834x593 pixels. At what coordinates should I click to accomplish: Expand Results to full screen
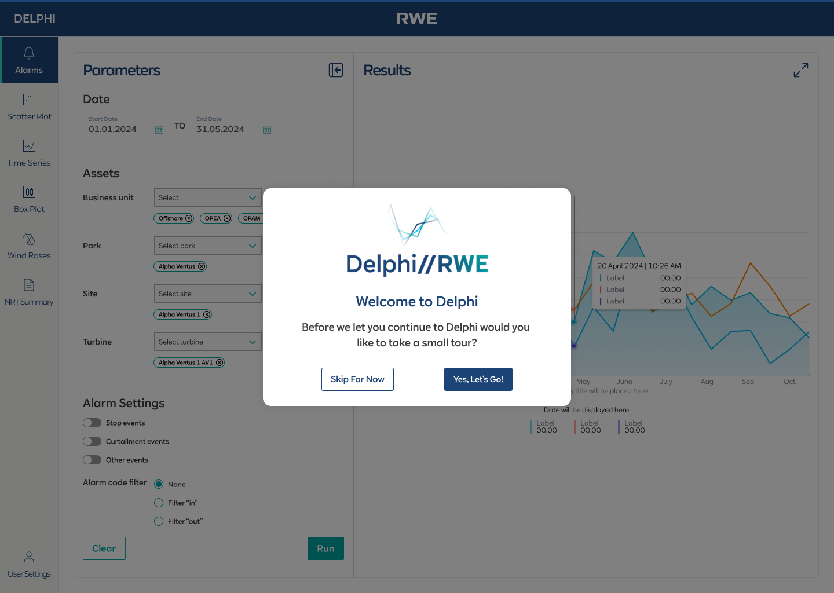(x=801, y=70)
